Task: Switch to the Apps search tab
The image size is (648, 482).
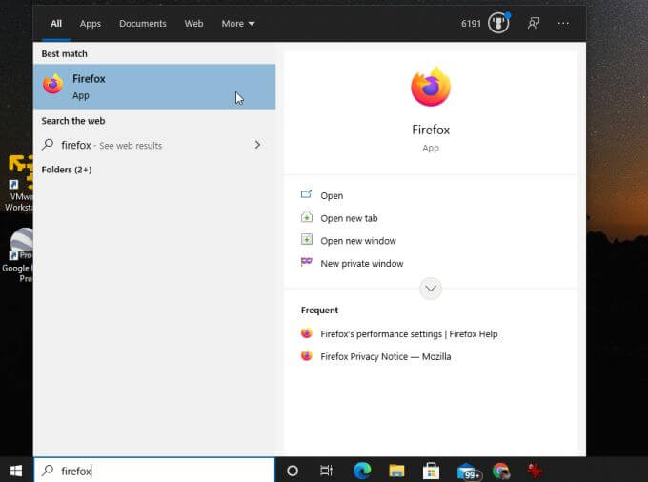Action: (91, 24)
